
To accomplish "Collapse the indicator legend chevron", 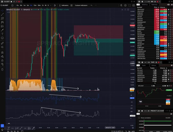I will (8, 12).
